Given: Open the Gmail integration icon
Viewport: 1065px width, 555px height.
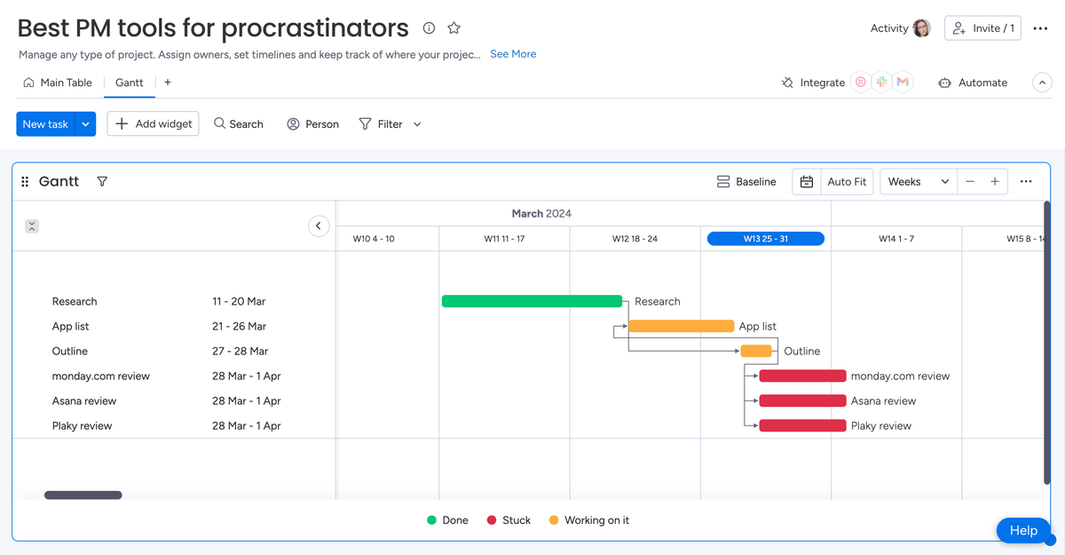Looking at the screenshot, I should coord(903,82).
